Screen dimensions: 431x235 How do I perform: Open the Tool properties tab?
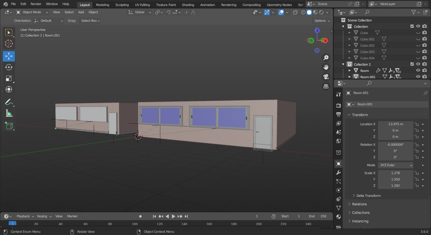click(339, 94)
